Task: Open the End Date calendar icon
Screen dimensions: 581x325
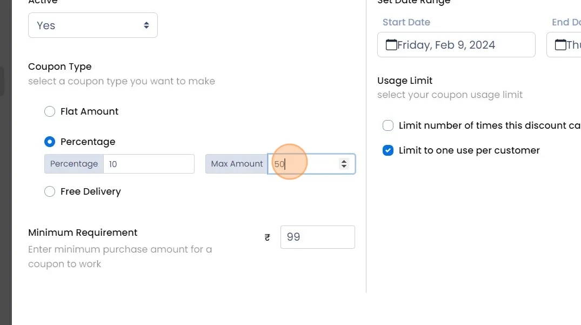Action: pyautogui.click(x=560, y=45)
